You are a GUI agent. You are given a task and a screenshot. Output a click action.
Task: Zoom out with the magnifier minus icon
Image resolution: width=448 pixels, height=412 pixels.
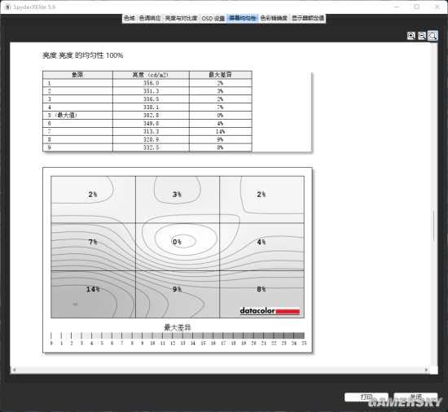(x=422, y=36)
